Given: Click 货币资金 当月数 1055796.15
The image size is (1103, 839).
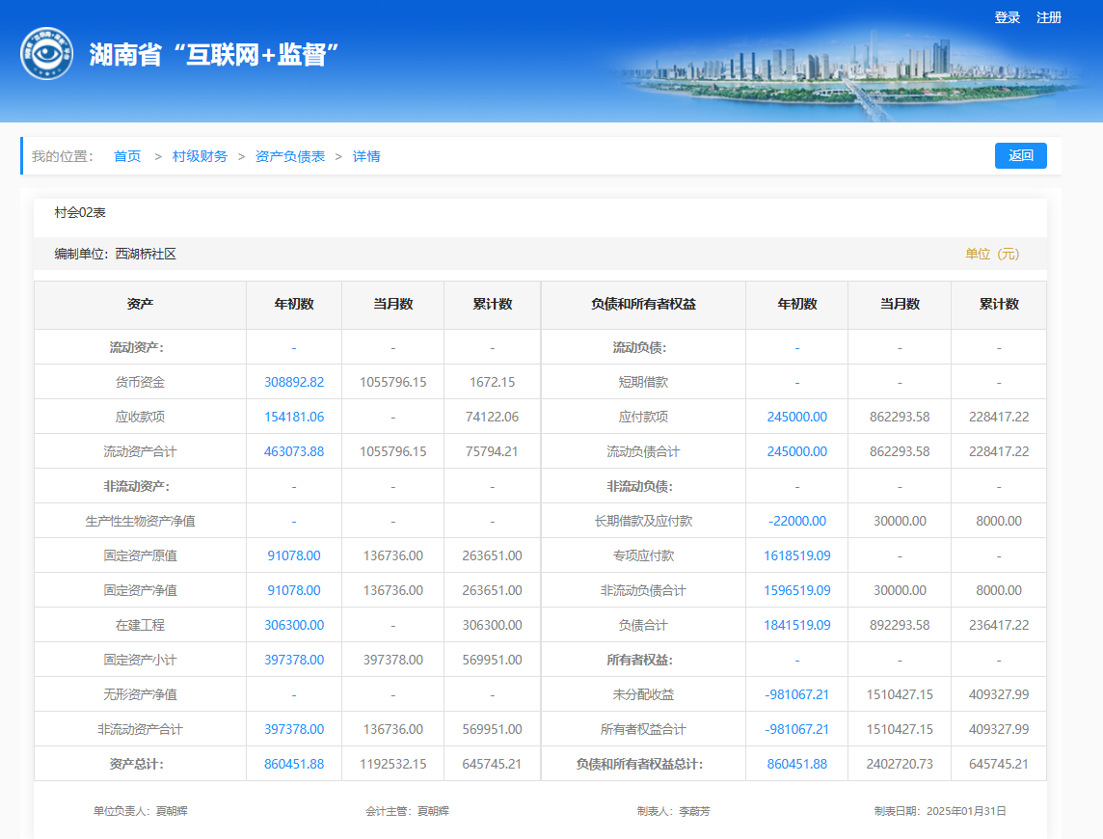Looking at the screenshot, I should click(x=392, y=382).
